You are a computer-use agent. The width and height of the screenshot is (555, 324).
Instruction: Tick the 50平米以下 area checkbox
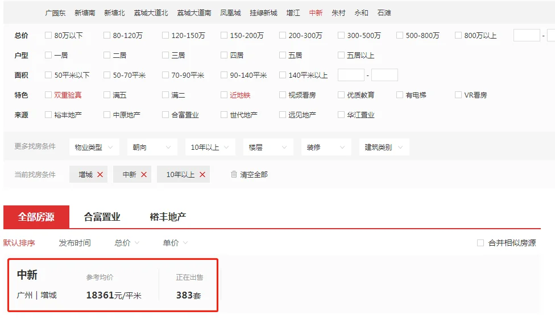[48, 75]
